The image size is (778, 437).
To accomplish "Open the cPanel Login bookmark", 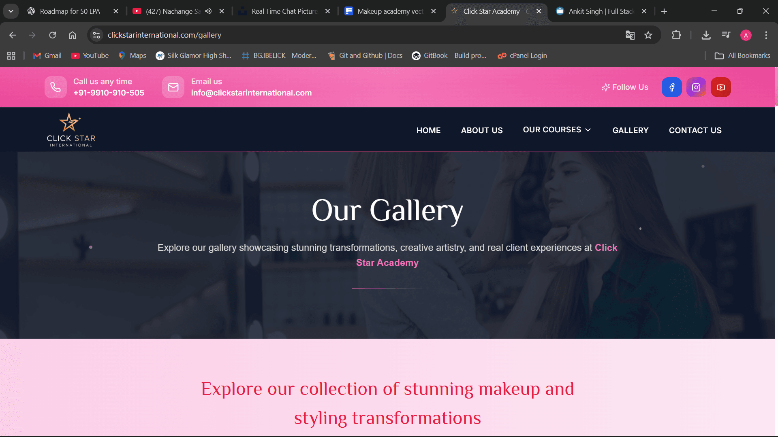I will (522, 56).
